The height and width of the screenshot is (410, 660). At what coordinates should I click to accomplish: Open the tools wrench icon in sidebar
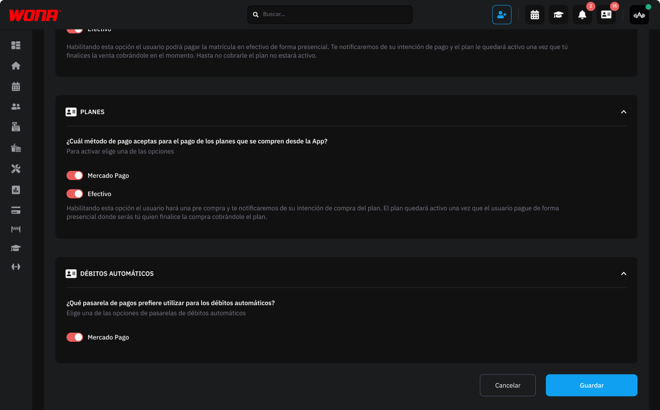point(16,169)
